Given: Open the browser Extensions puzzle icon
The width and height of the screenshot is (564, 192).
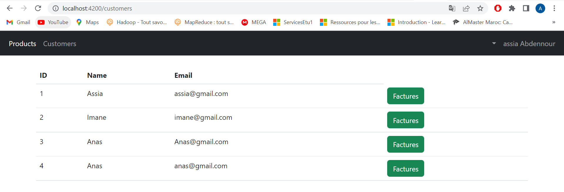Looking at the screenshot, I should [x=512, y=8].
